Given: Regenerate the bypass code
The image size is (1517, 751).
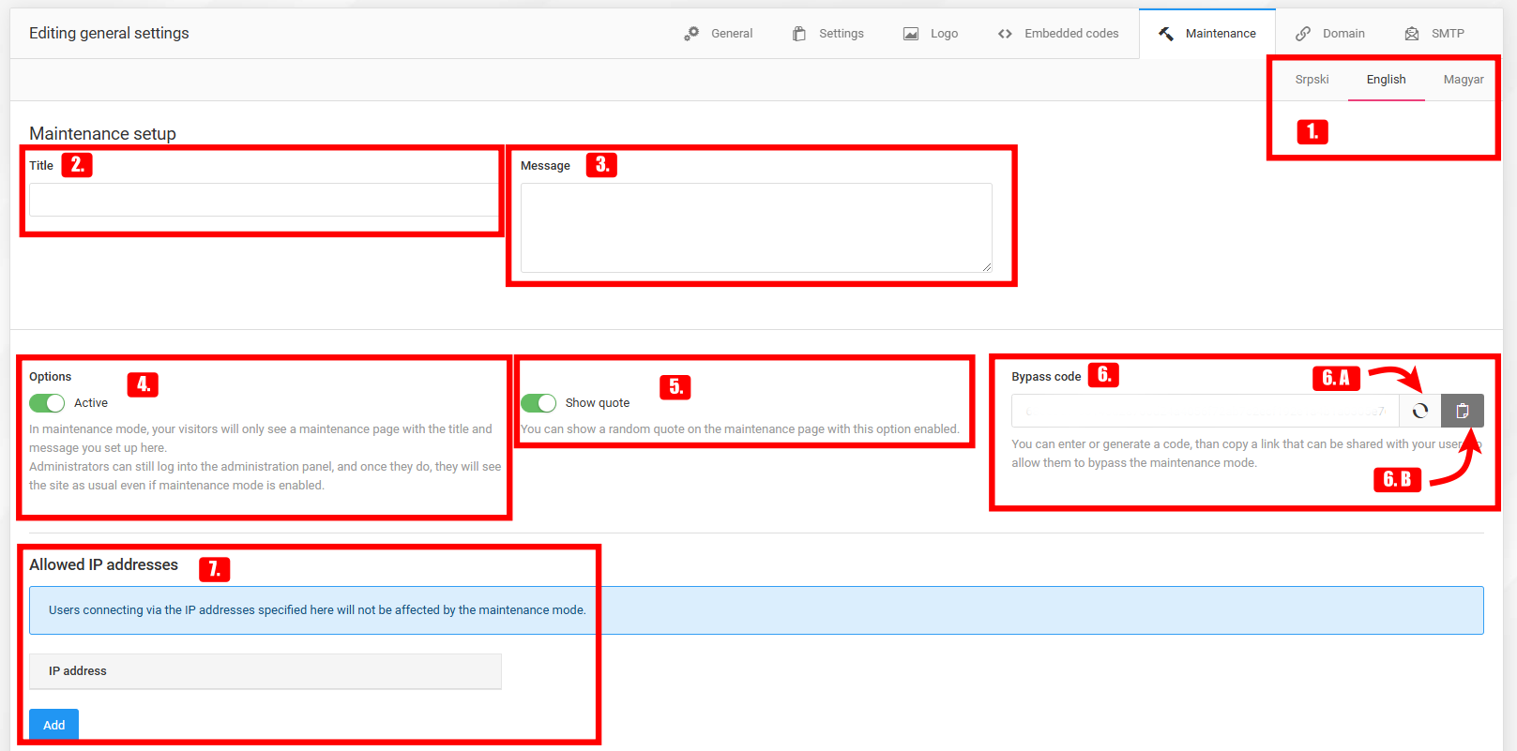Looking at the screenshot, I should (1420, 411).
